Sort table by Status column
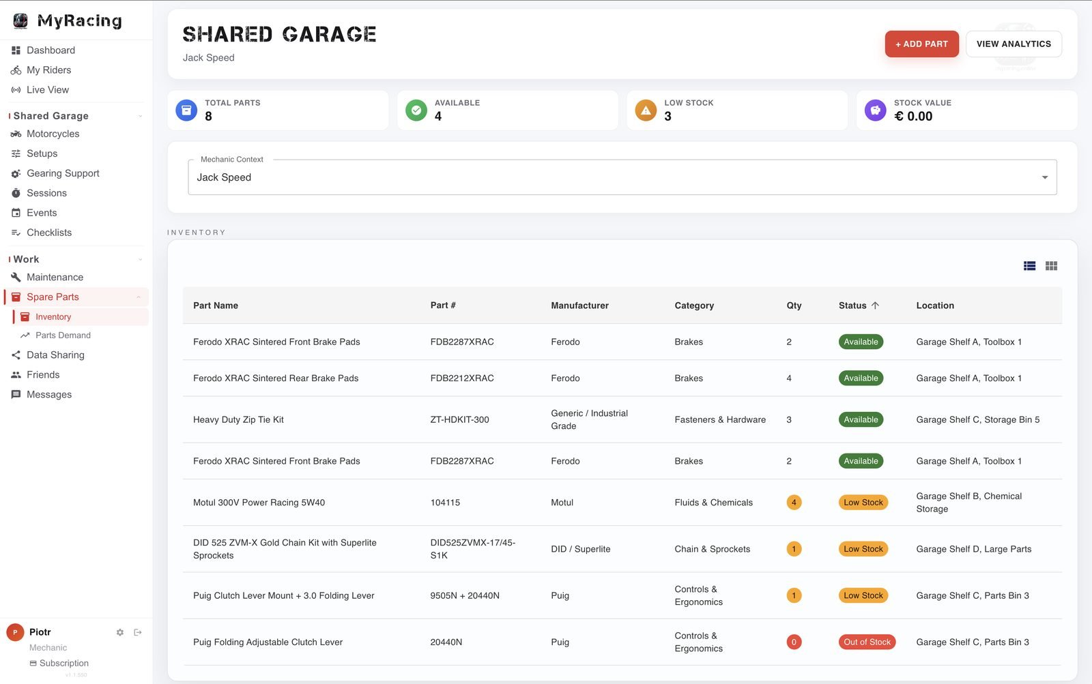This screenshot has width=1092, height=684. (x=859, y=306)
